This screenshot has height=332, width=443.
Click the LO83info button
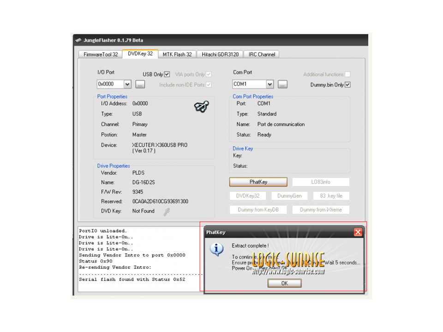tap(321, 182)
